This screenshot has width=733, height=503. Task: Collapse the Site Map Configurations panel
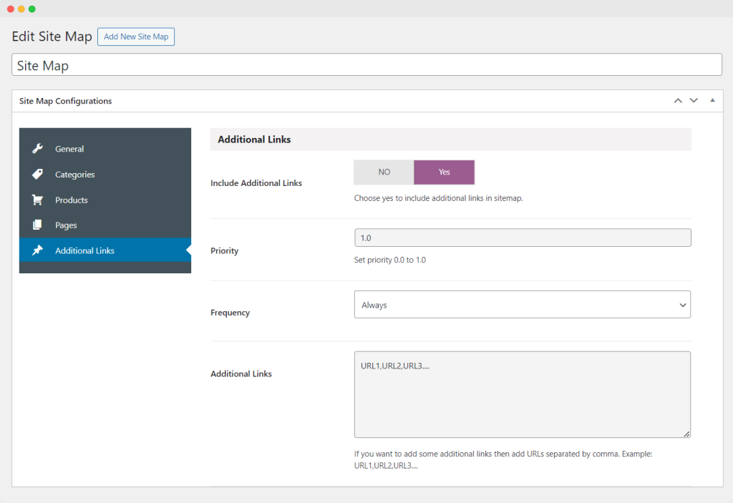click(x=712, y=101)
